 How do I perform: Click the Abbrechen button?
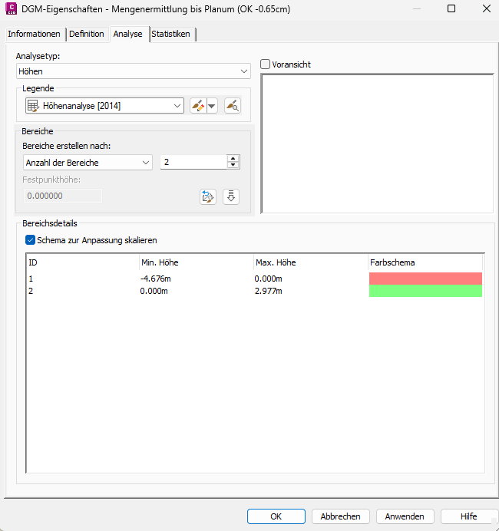click(340, 516)
